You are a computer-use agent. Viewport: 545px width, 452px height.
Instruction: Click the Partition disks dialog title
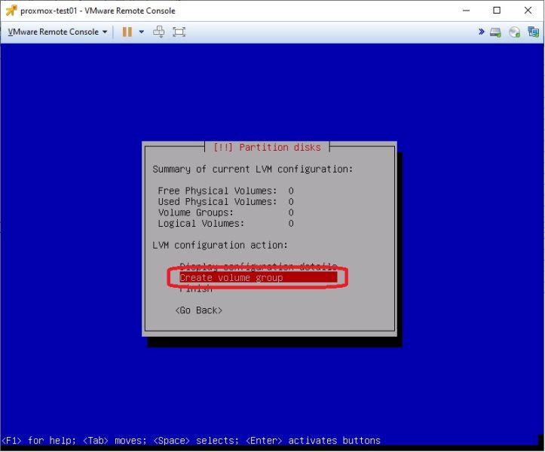(x=267, y=148)
